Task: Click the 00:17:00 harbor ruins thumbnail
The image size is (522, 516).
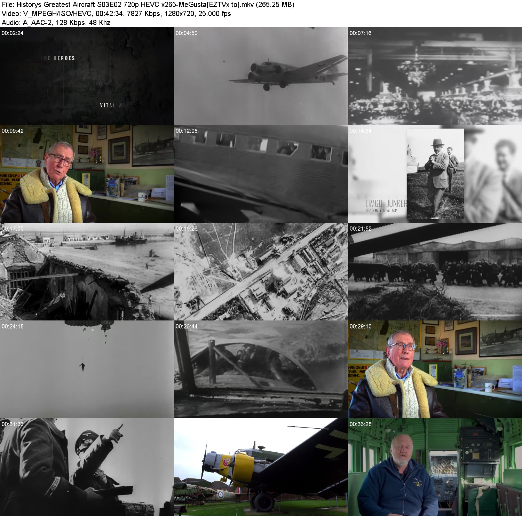Action: (x=87, y=272)
